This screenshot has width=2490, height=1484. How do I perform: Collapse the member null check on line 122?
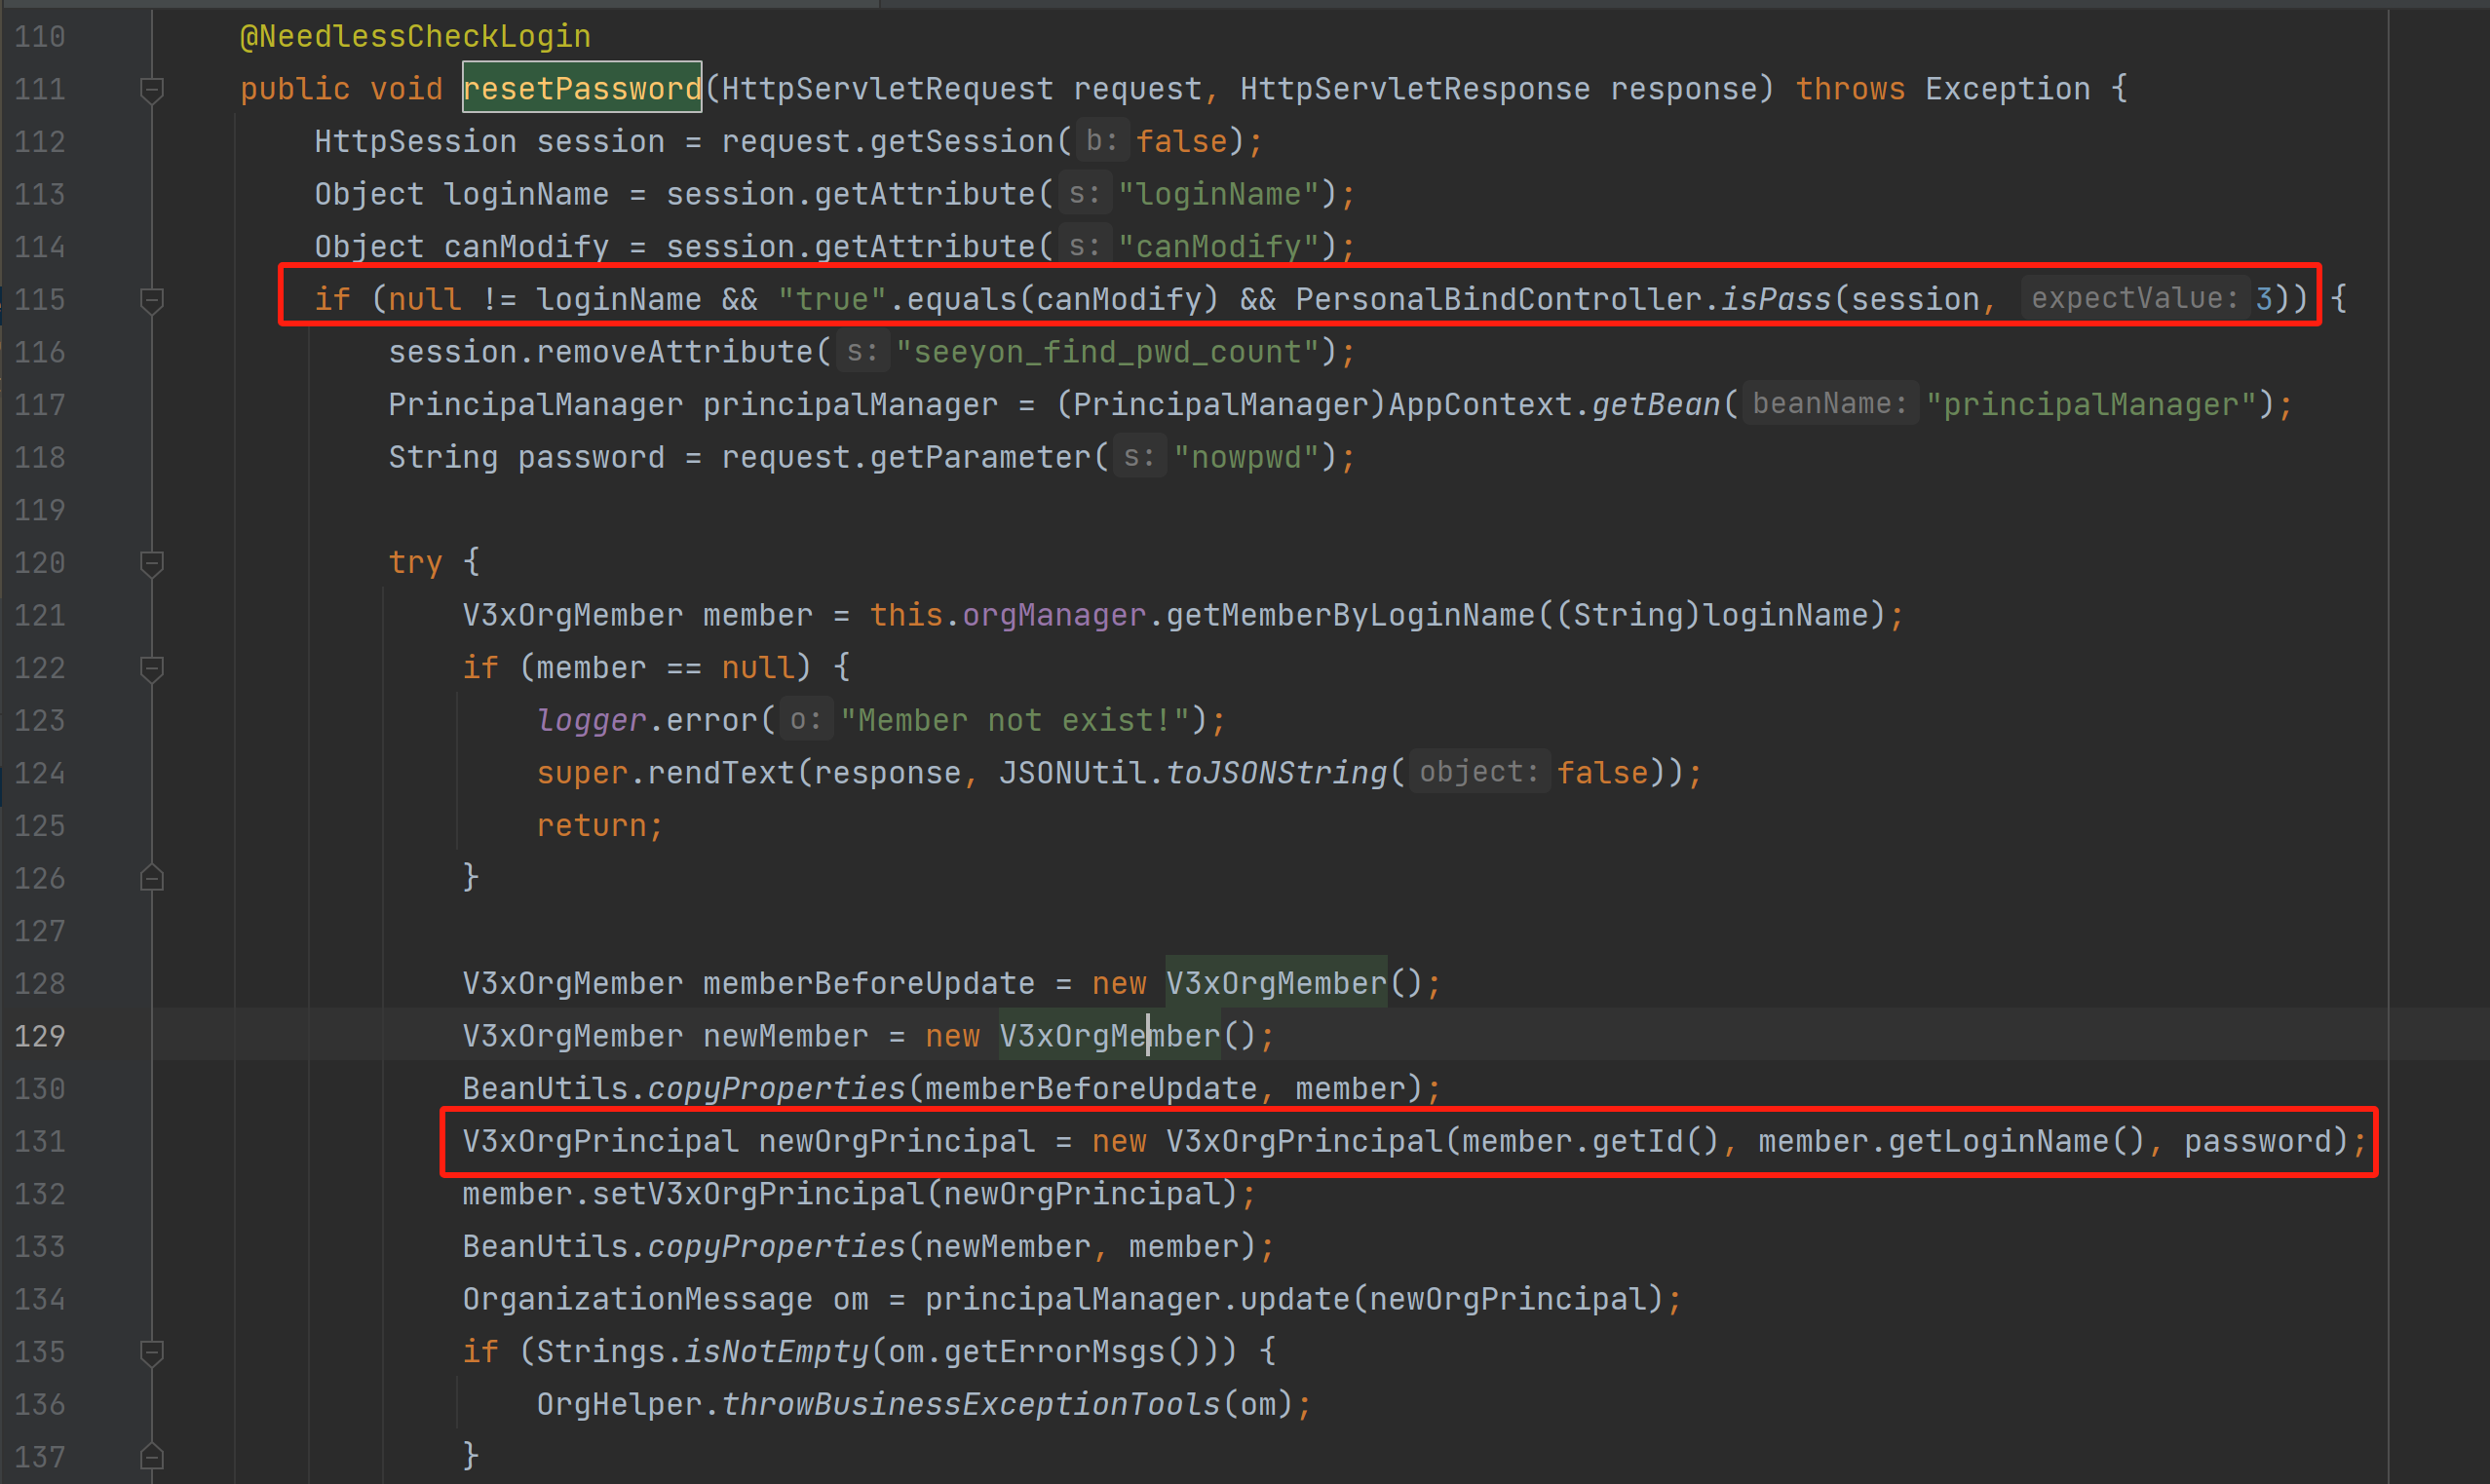tap(152, 668)
